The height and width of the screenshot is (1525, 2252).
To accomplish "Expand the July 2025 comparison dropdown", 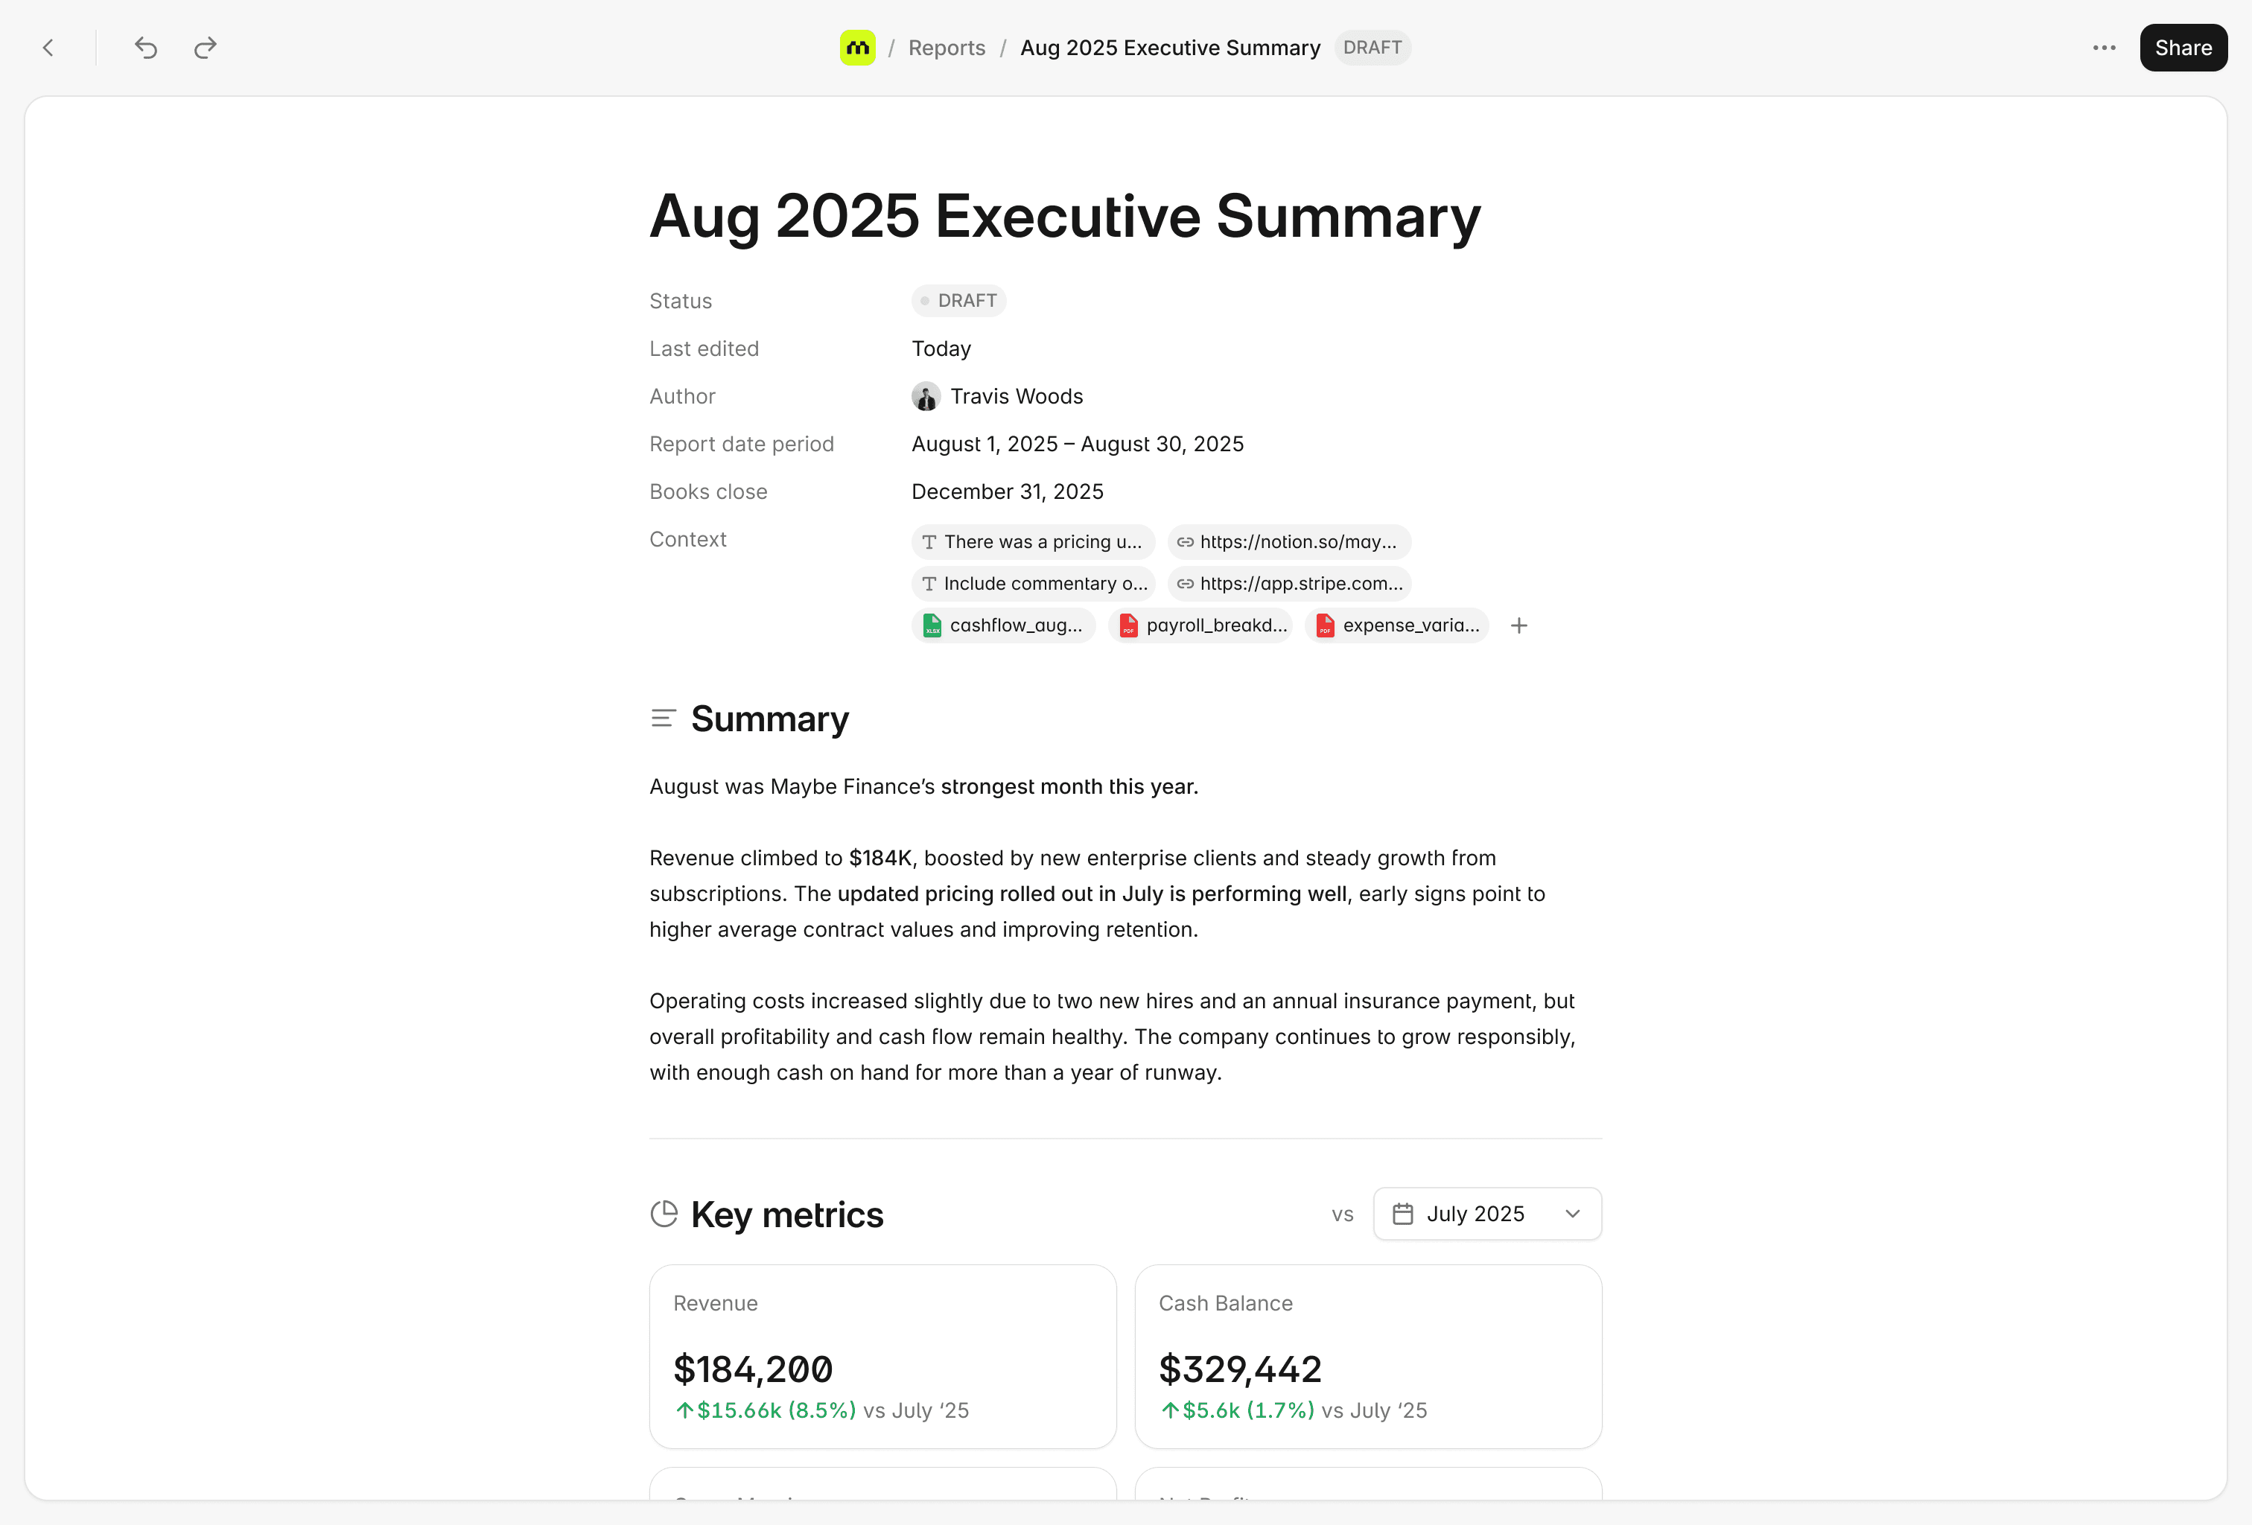I will click(x=1486, y=1214).
